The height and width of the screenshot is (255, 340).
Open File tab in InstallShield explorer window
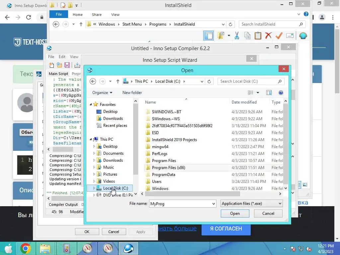click(58, 14)
